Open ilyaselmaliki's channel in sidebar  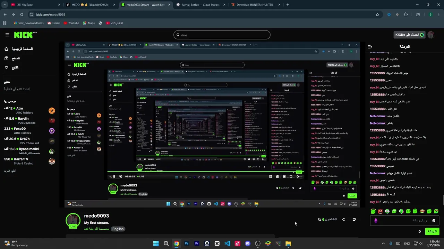coord(29,151)
